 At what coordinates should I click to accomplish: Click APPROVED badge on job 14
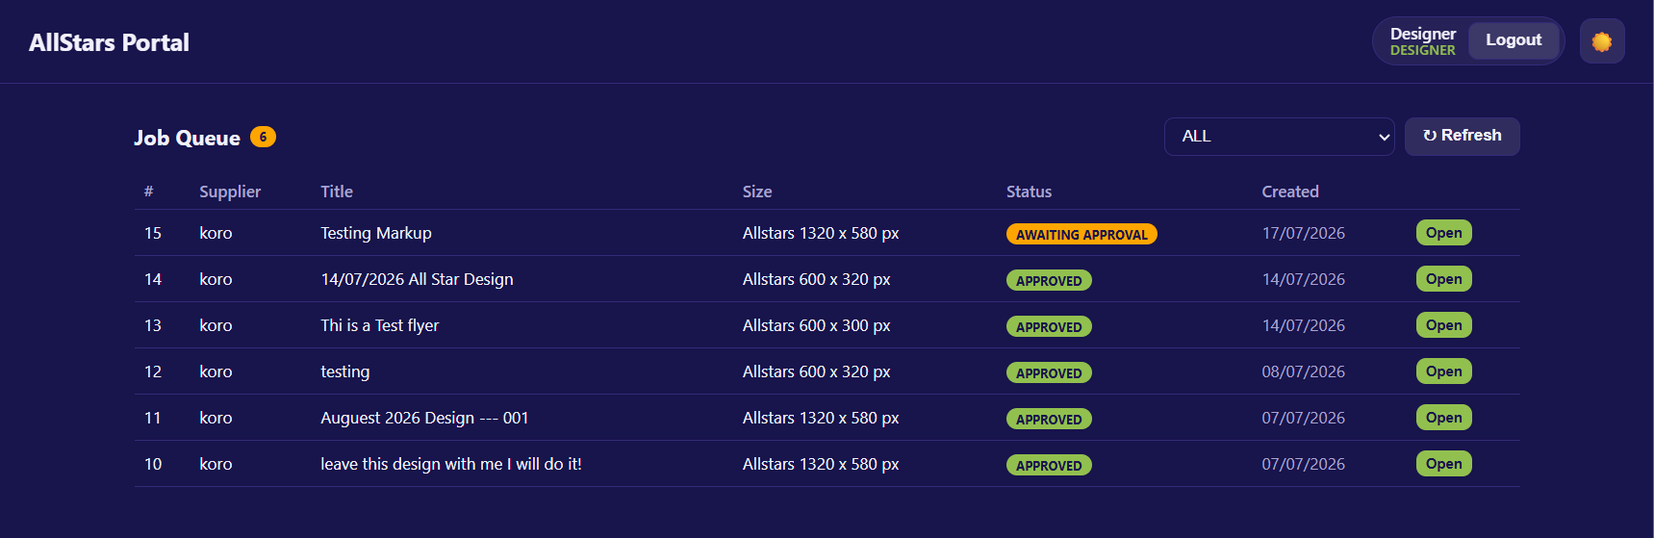pyautogui.click(x=1049, y=280)
